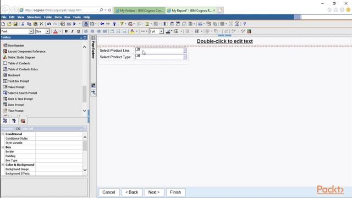Click the font color A swatch
The height and width of the screenshot is (198, 352).
pyautogui.click(x=56, y=31)
